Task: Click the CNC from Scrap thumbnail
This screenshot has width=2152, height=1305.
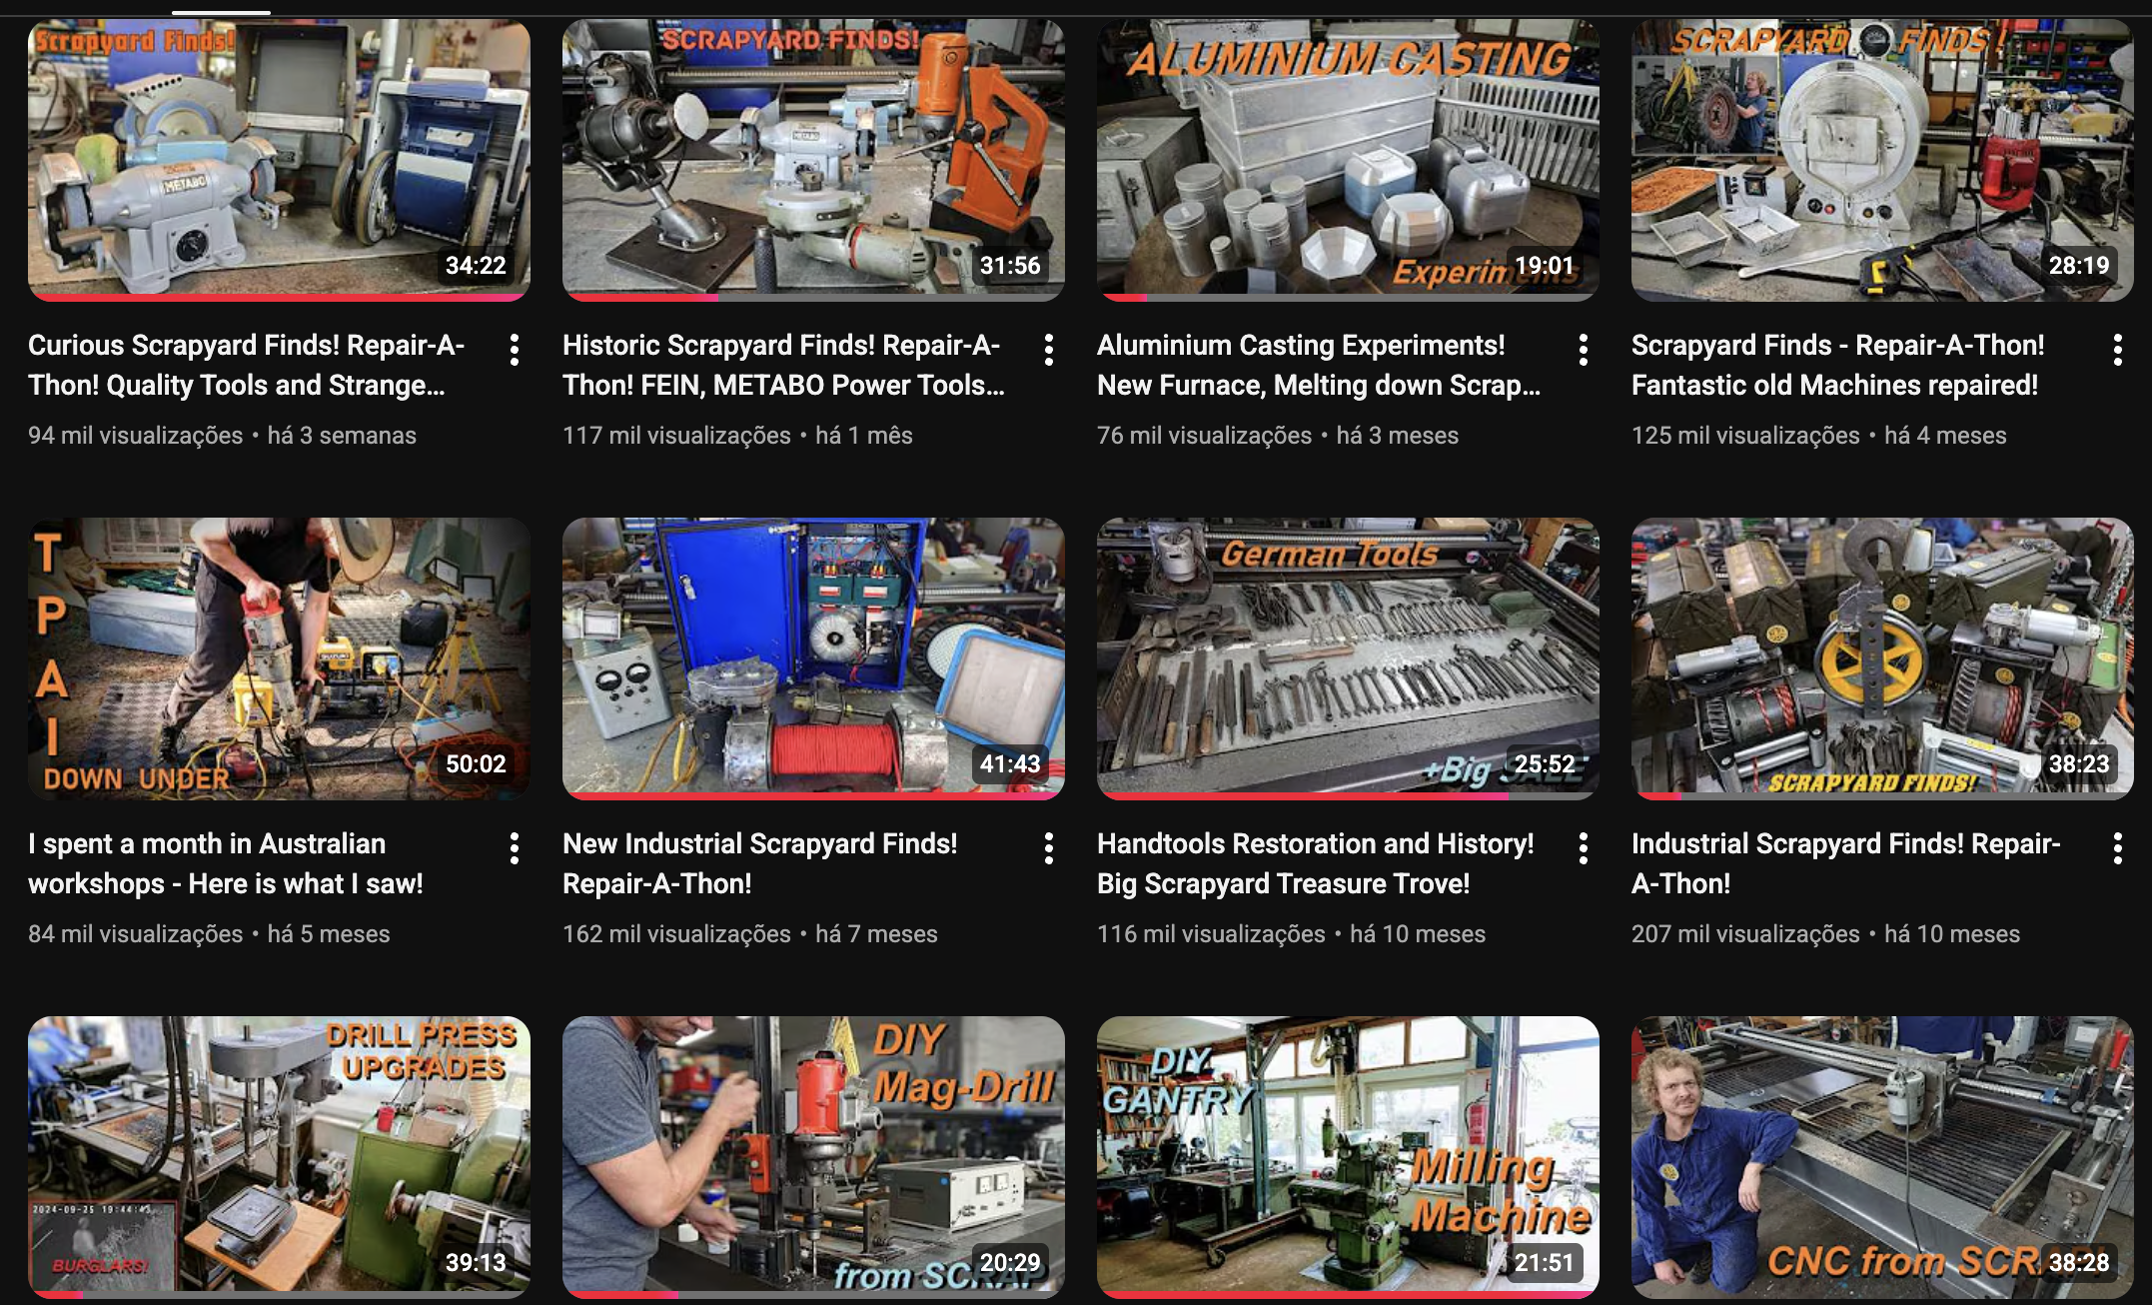Action: click(1881, 1156)
